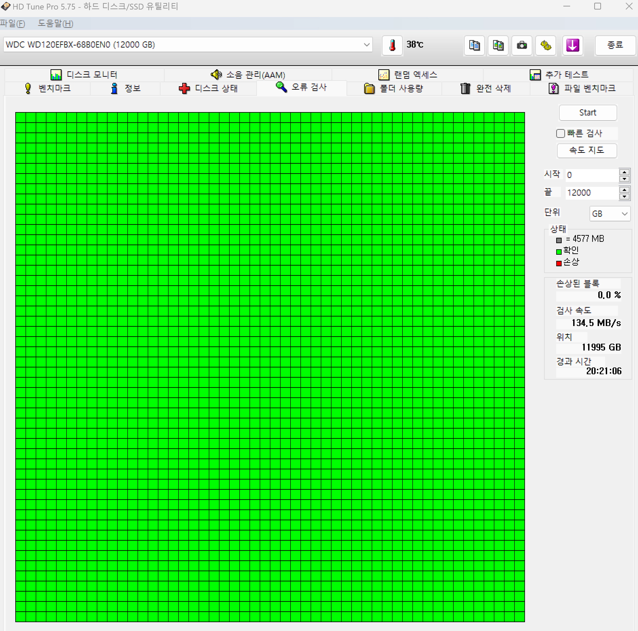Viewport: 638px width, 631px height.
Task: Click the 시작 value field
Action: (x=592, y=175)
